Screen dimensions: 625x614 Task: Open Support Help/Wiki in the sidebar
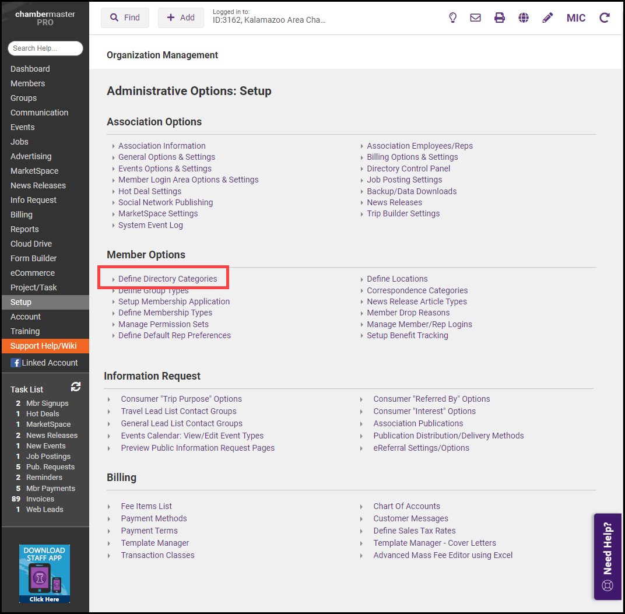point(44,346)
